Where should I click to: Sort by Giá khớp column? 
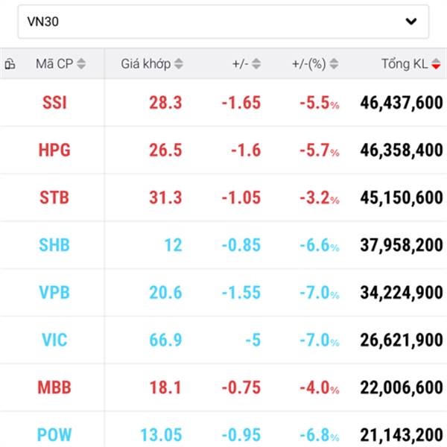[x=152, y=63]
